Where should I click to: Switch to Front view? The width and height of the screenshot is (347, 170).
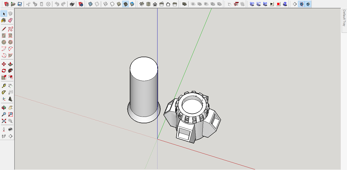click(155, 4)
